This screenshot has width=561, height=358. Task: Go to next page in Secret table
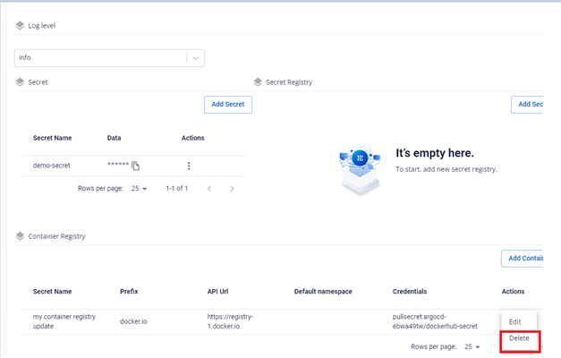[233, 189]
